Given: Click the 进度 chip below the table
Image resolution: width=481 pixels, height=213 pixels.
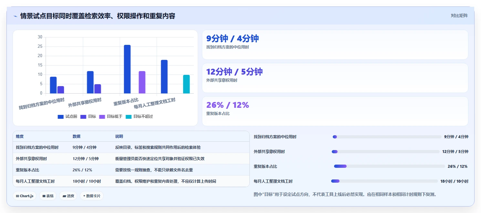Looking at the screenshot, I should point(68,196).
